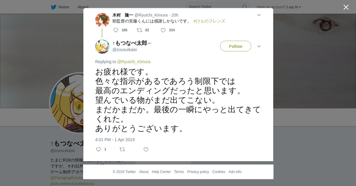
Task: Like the tweet with 334 likes
Action: (x=163, y=30)
